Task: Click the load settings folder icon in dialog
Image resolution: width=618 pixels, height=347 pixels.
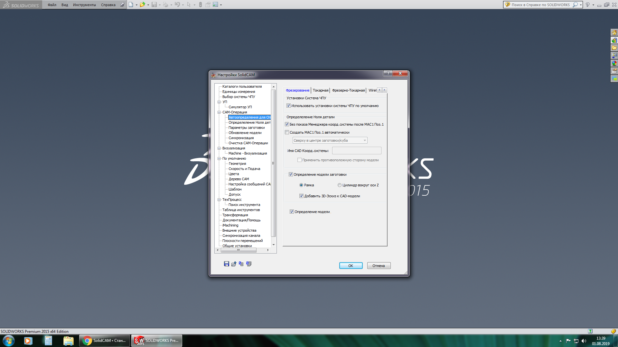Action: click(x=234, y=264)
